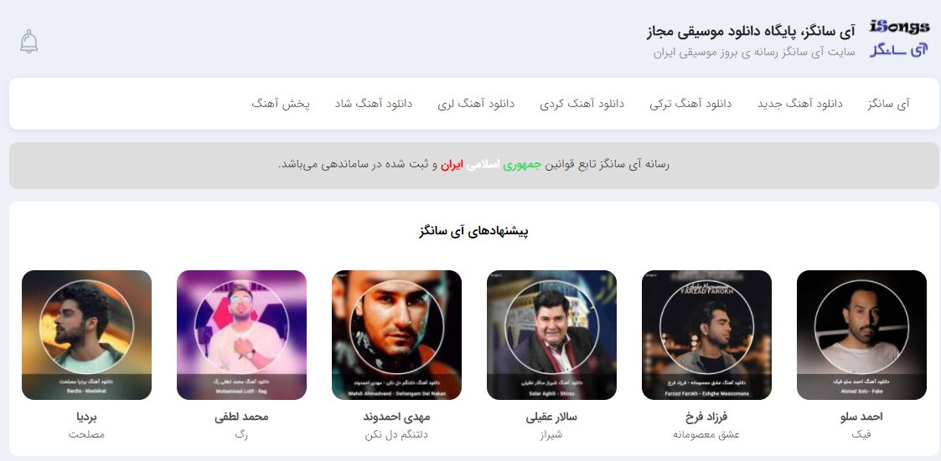The width and height of the screenshot is (941, 461).
Task: Open the Mohammad Lotfi Rag cover
Action: [x=242, y=336]
